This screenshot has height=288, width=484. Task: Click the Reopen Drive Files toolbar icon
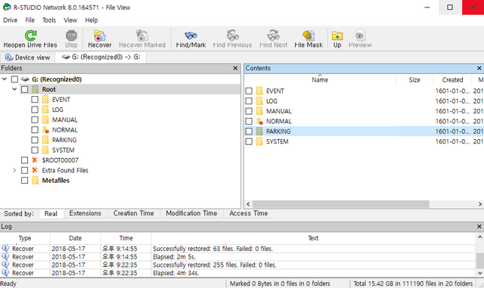click(x=30, y=36)
